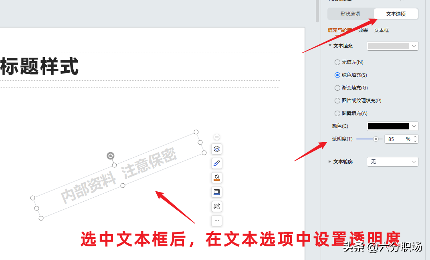Open the text outline (文本轮廓) dropdown
430x260 pixels.
click(x=393, y=162)
